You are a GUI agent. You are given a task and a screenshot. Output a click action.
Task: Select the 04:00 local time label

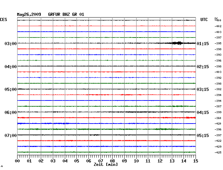point(11,67)
